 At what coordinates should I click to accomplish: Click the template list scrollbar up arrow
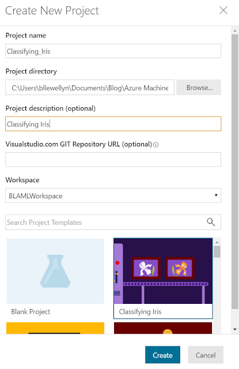217,242
